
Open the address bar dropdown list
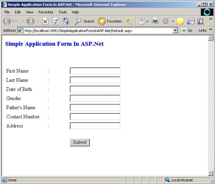175,30
